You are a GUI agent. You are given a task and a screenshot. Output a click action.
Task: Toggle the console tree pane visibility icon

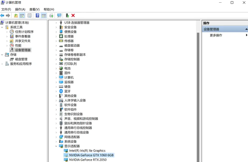click(x=22, y=15)
